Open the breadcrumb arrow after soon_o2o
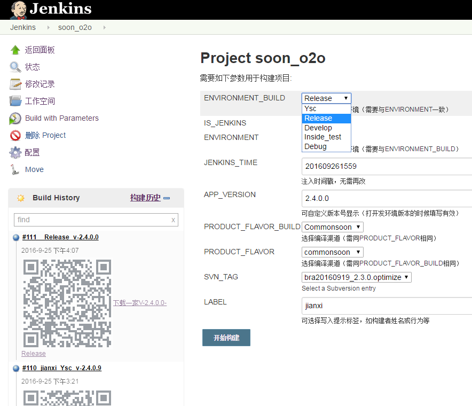The image size is (472, 406). [x=105, y=27]
